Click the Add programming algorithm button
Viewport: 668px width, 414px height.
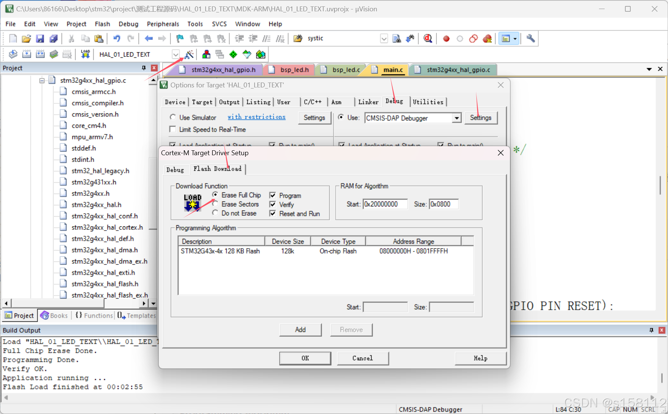click(300, 330)
